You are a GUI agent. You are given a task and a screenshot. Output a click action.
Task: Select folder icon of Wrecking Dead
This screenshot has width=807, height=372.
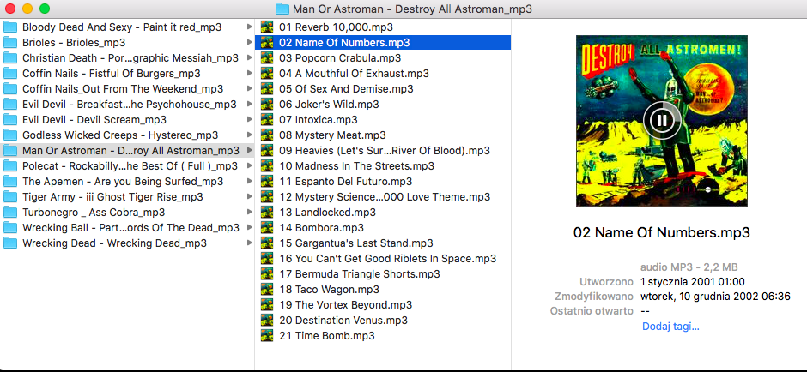click(x=10, y=243)
